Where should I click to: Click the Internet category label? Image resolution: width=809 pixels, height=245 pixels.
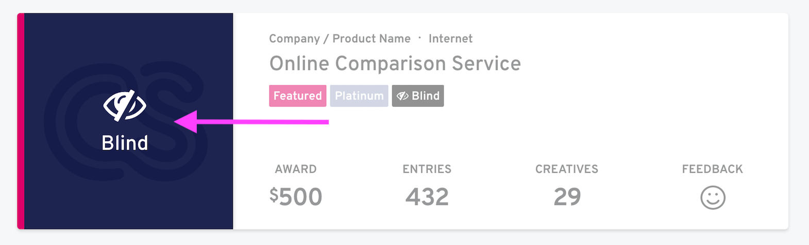450,39
